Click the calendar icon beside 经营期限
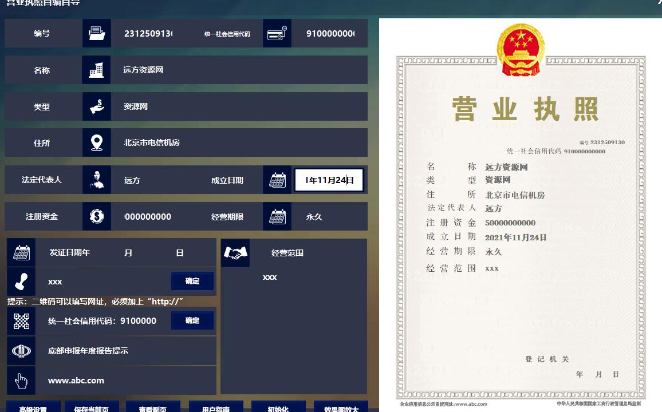 point(277,216)
